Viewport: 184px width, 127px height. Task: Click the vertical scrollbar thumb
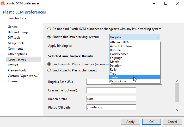click(177, 93)
